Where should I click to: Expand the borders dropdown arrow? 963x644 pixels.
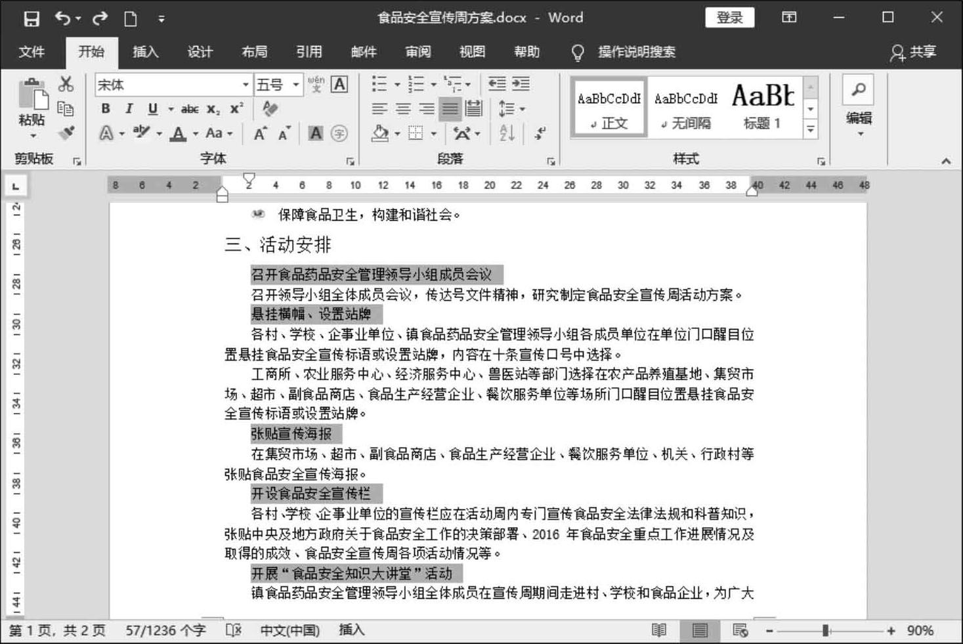pos(434,134)
